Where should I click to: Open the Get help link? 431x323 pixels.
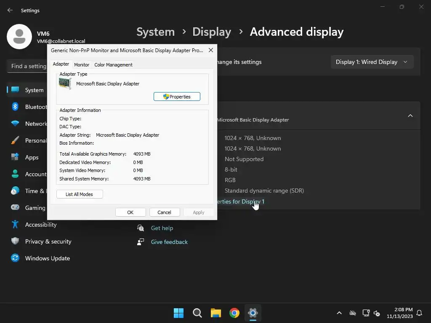click(x=162, y=228)
